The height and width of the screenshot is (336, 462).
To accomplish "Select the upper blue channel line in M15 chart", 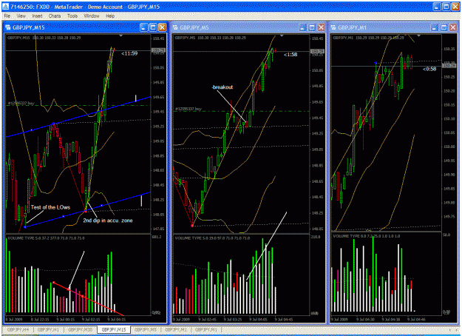I will pyautogui.click(x=78, y=117).
